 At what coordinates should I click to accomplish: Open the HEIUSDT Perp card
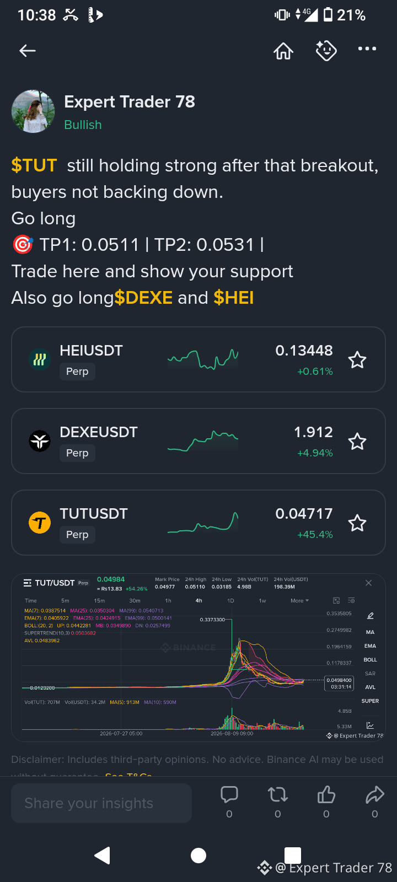point(198,359)
